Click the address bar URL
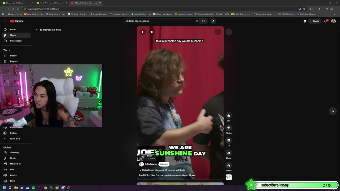The width and height of the screenshot is (340, 191). (43, 9)
